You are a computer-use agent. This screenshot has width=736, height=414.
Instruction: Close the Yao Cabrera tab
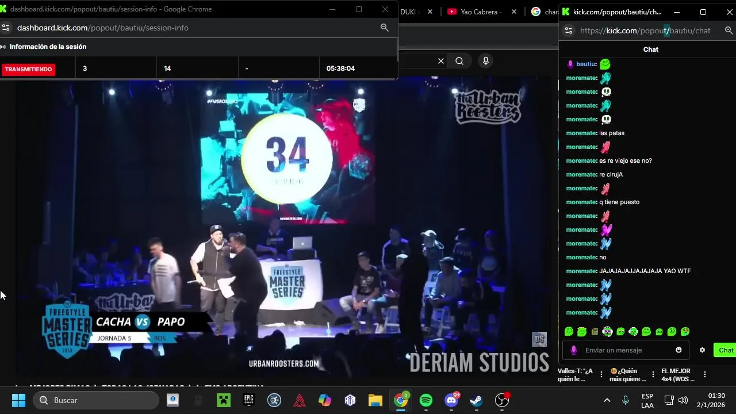[x=513, y=11]
